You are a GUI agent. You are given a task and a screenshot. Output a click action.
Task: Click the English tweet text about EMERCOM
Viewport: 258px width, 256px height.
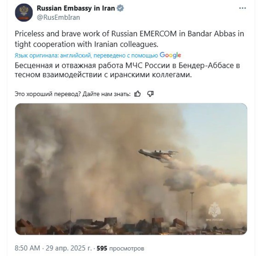click(x=129, y=39)
